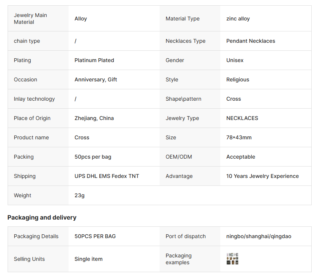Click the 'Anniversary, Gift' occasion value
Image resolution: width=317 pixels, height=279 pixels.
(96, 79)
